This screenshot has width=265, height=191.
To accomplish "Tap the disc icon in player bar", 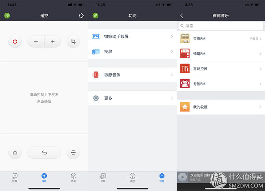I will pos(182,177).
